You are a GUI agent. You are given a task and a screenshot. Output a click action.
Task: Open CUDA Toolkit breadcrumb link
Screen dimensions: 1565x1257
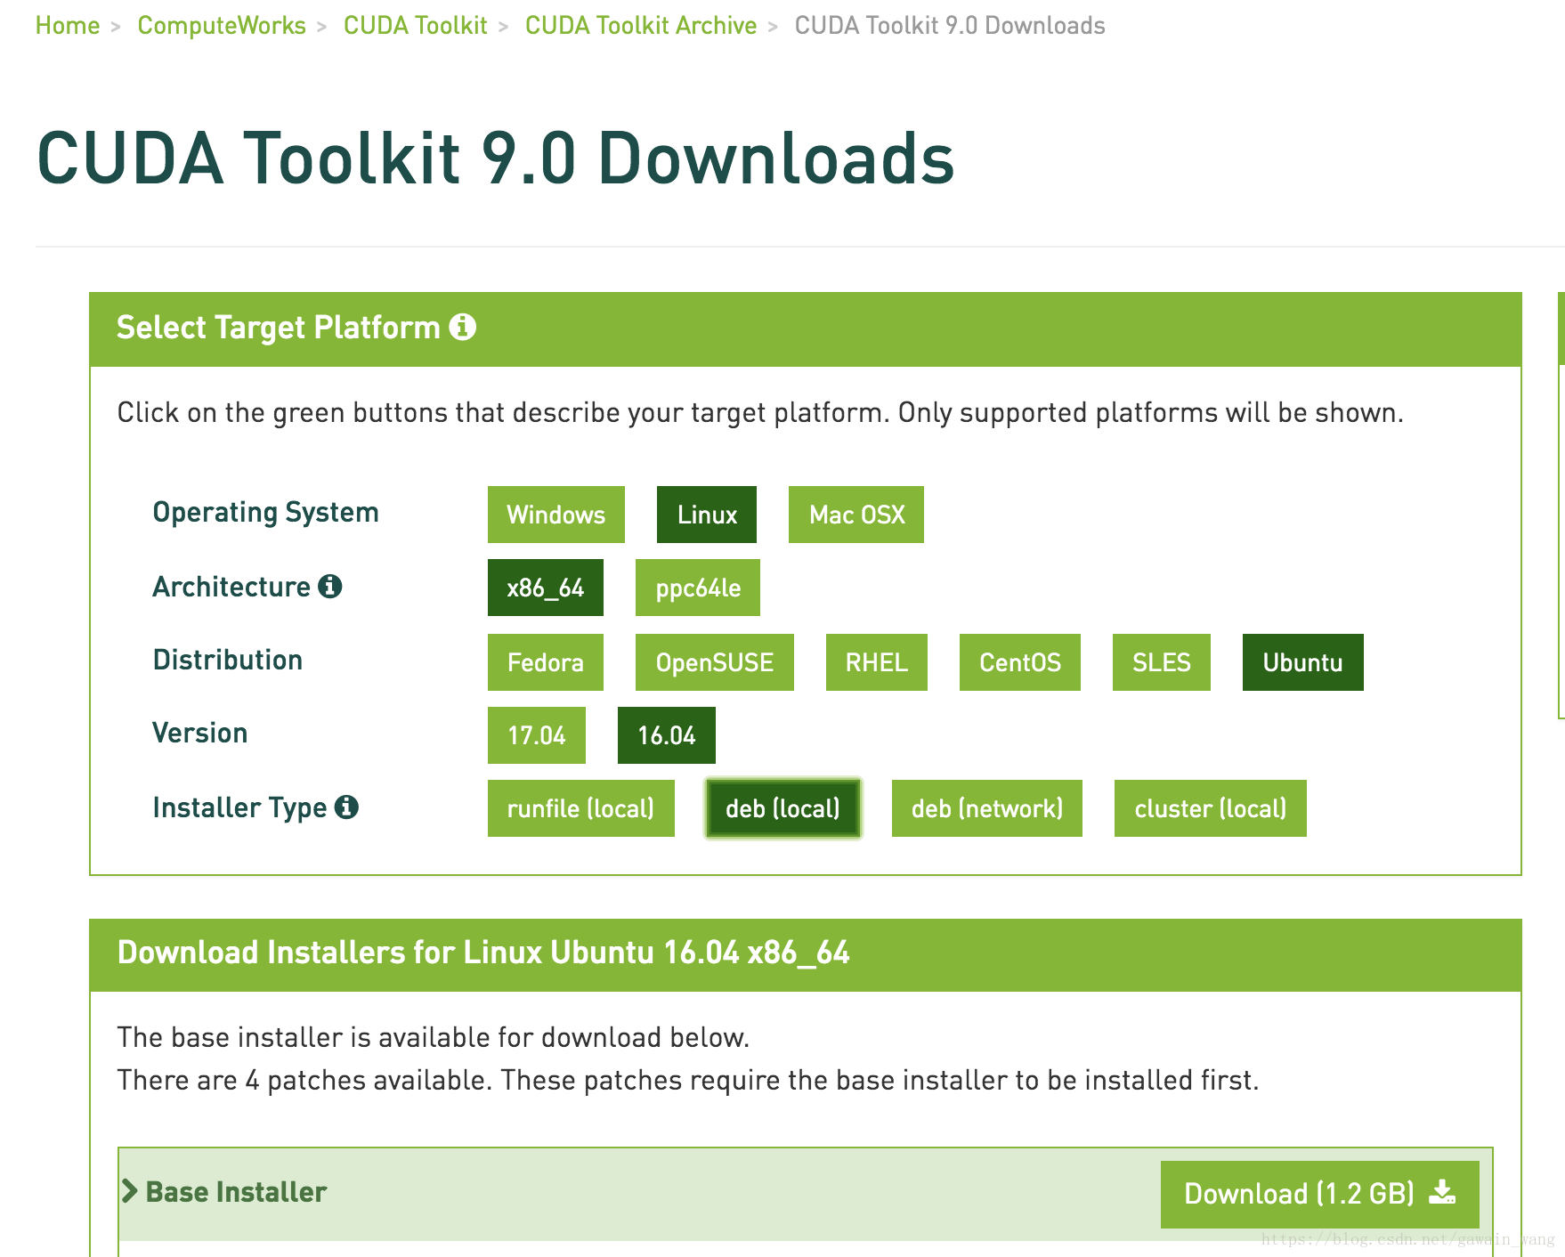tap(416, 26)
